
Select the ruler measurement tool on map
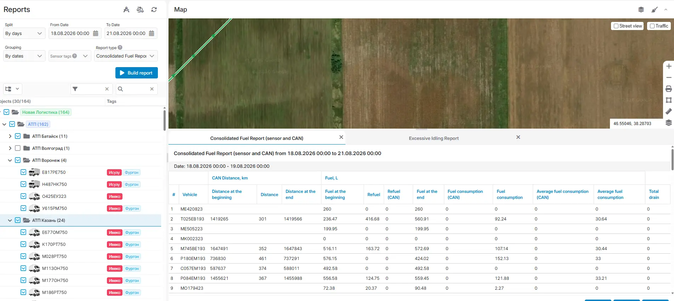[x=669, y=111]
